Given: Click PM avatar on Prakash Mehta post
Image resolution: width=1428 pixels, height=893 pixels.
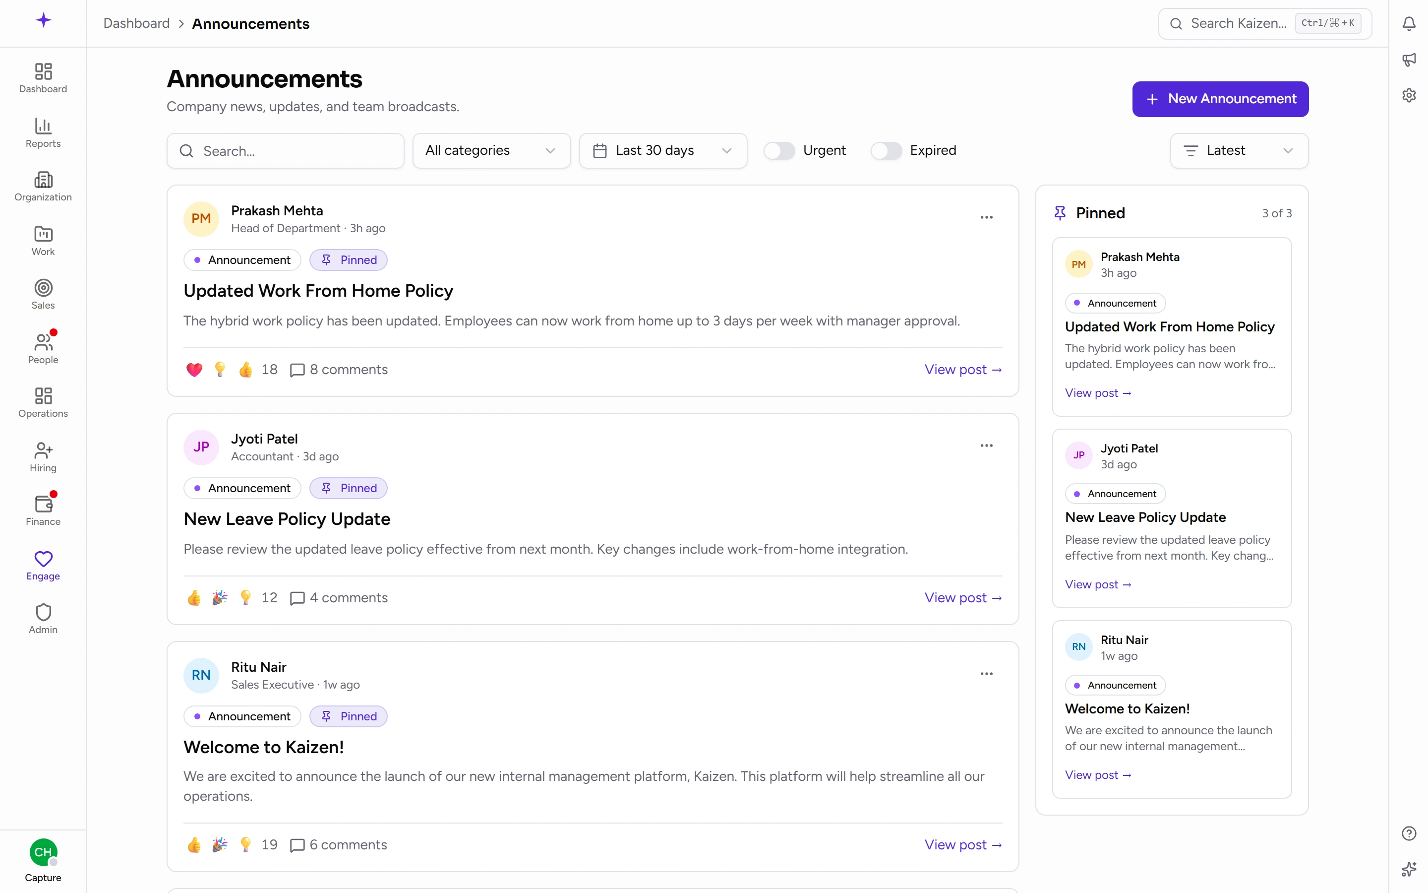Looking at the screenshot, I should (x=201, y=219).
